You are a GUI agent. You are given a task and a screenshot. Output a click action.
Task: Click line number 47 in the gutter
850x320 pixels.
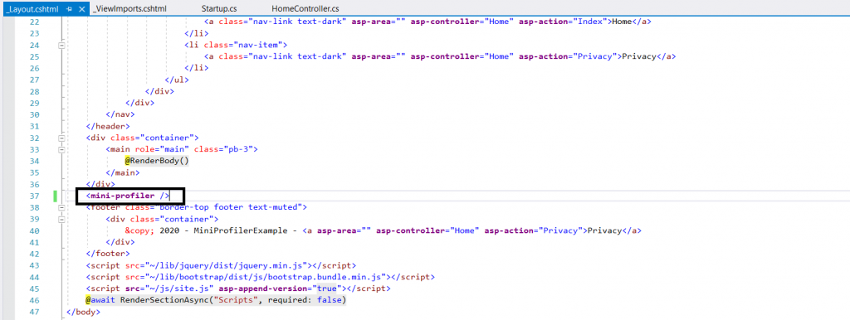tap(34, 312)
